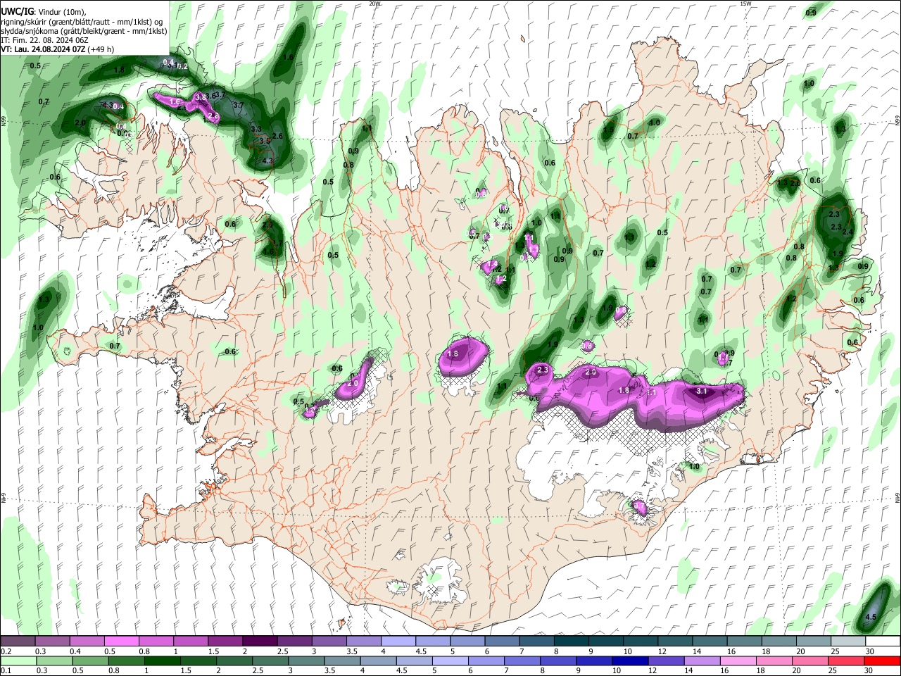The width and height of the screenshot is (901, 676).
Task: Click the lightest green 0.1 swatch in rain legend
Action: click(19, 661)
